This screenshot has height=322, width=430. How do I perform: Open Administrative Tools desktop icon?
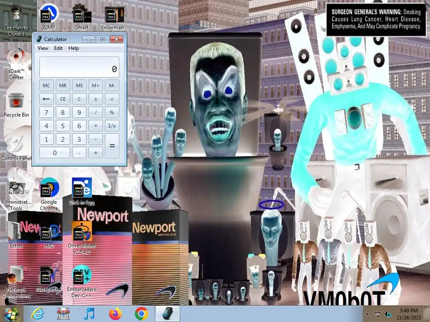(x=16, y=196)
